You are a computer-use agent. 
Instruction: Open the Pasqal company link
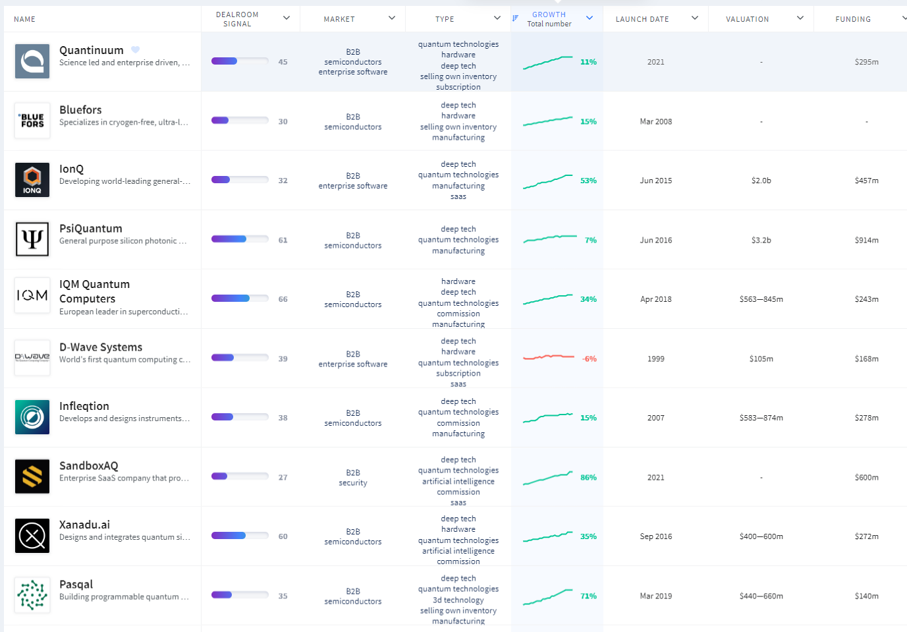tap(76, 584)
